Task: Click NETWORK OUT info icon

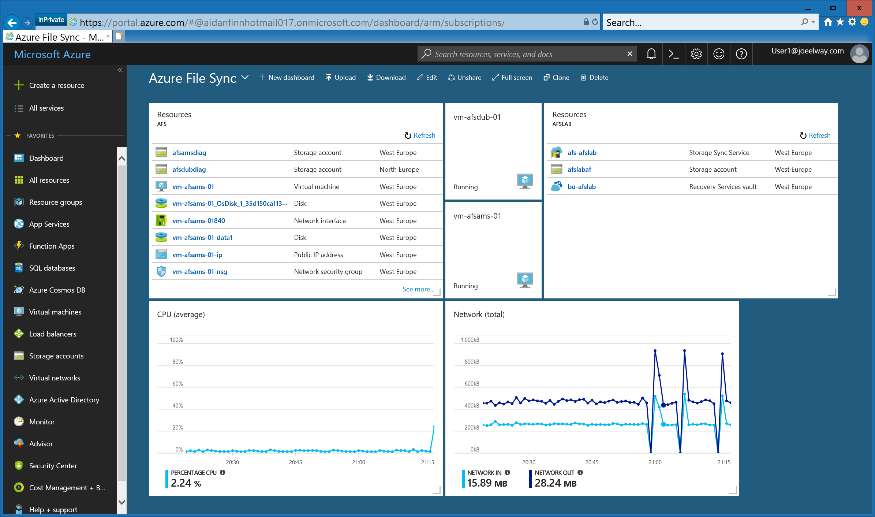Action: click(x=580, y=472)
